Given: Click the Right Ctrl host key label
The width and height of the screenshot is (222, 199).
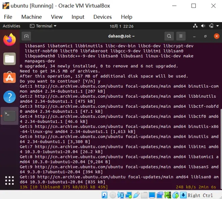Looking at the screenshot, I should click(200, 195).
